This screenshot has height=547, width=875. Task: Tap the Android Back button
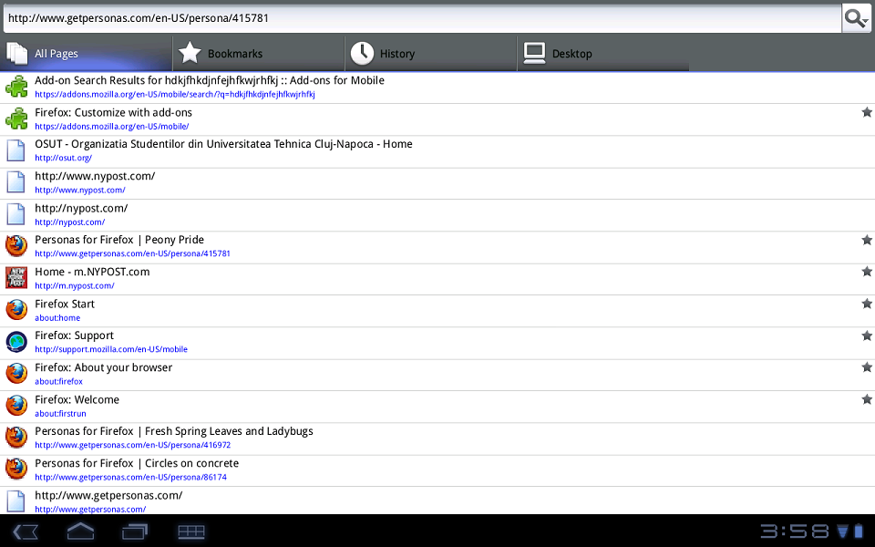pos(26,532)
